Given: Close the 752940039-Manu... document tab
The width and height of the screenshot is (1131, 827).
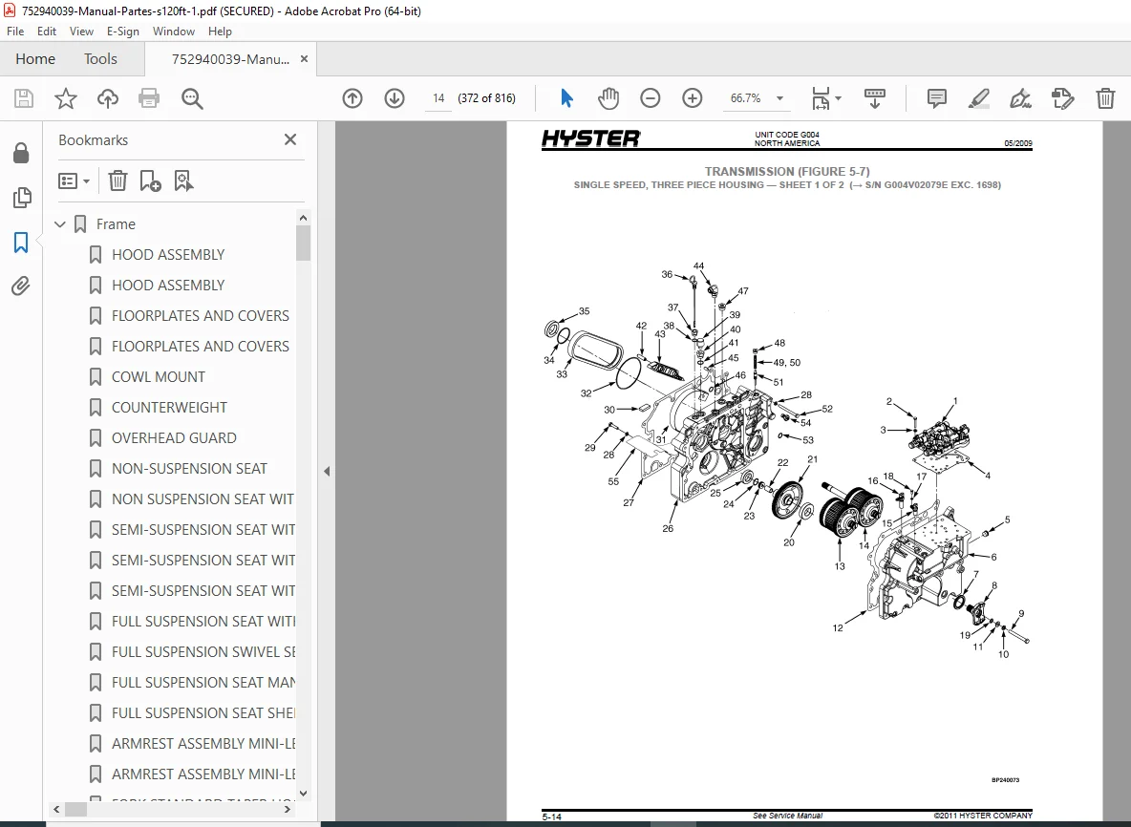Looking at the screenshot, I should 305,59.
